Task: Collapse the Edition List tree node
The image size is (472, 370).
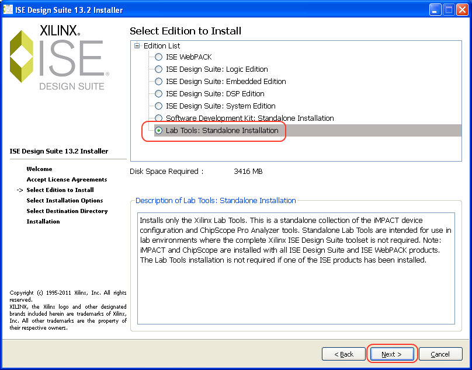Action: (x=137, y=46)
